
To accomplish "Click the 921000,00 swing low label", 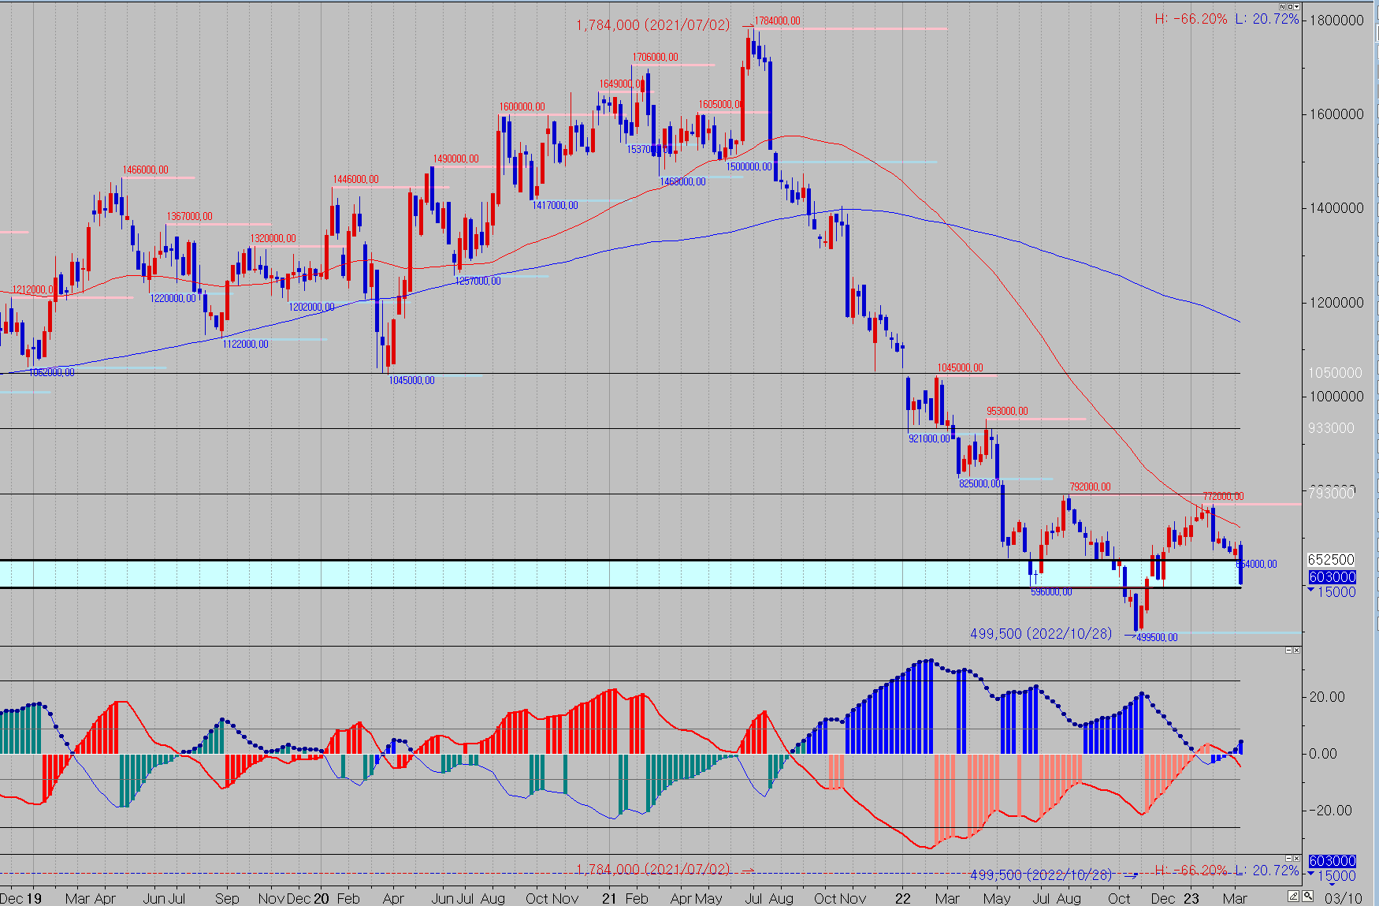I will point(930,439).
